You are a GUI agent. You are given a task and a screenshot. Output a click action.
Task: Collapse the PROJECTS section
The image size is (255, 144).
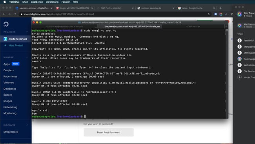tap(27, 32)
